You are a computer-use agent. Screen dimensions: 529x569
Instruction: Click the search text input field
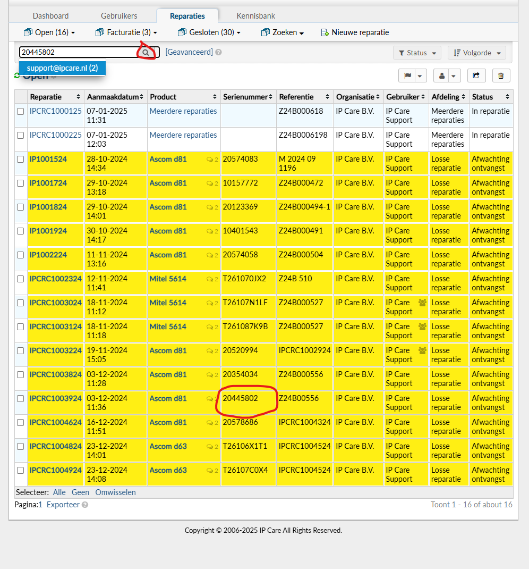[77, 52]
